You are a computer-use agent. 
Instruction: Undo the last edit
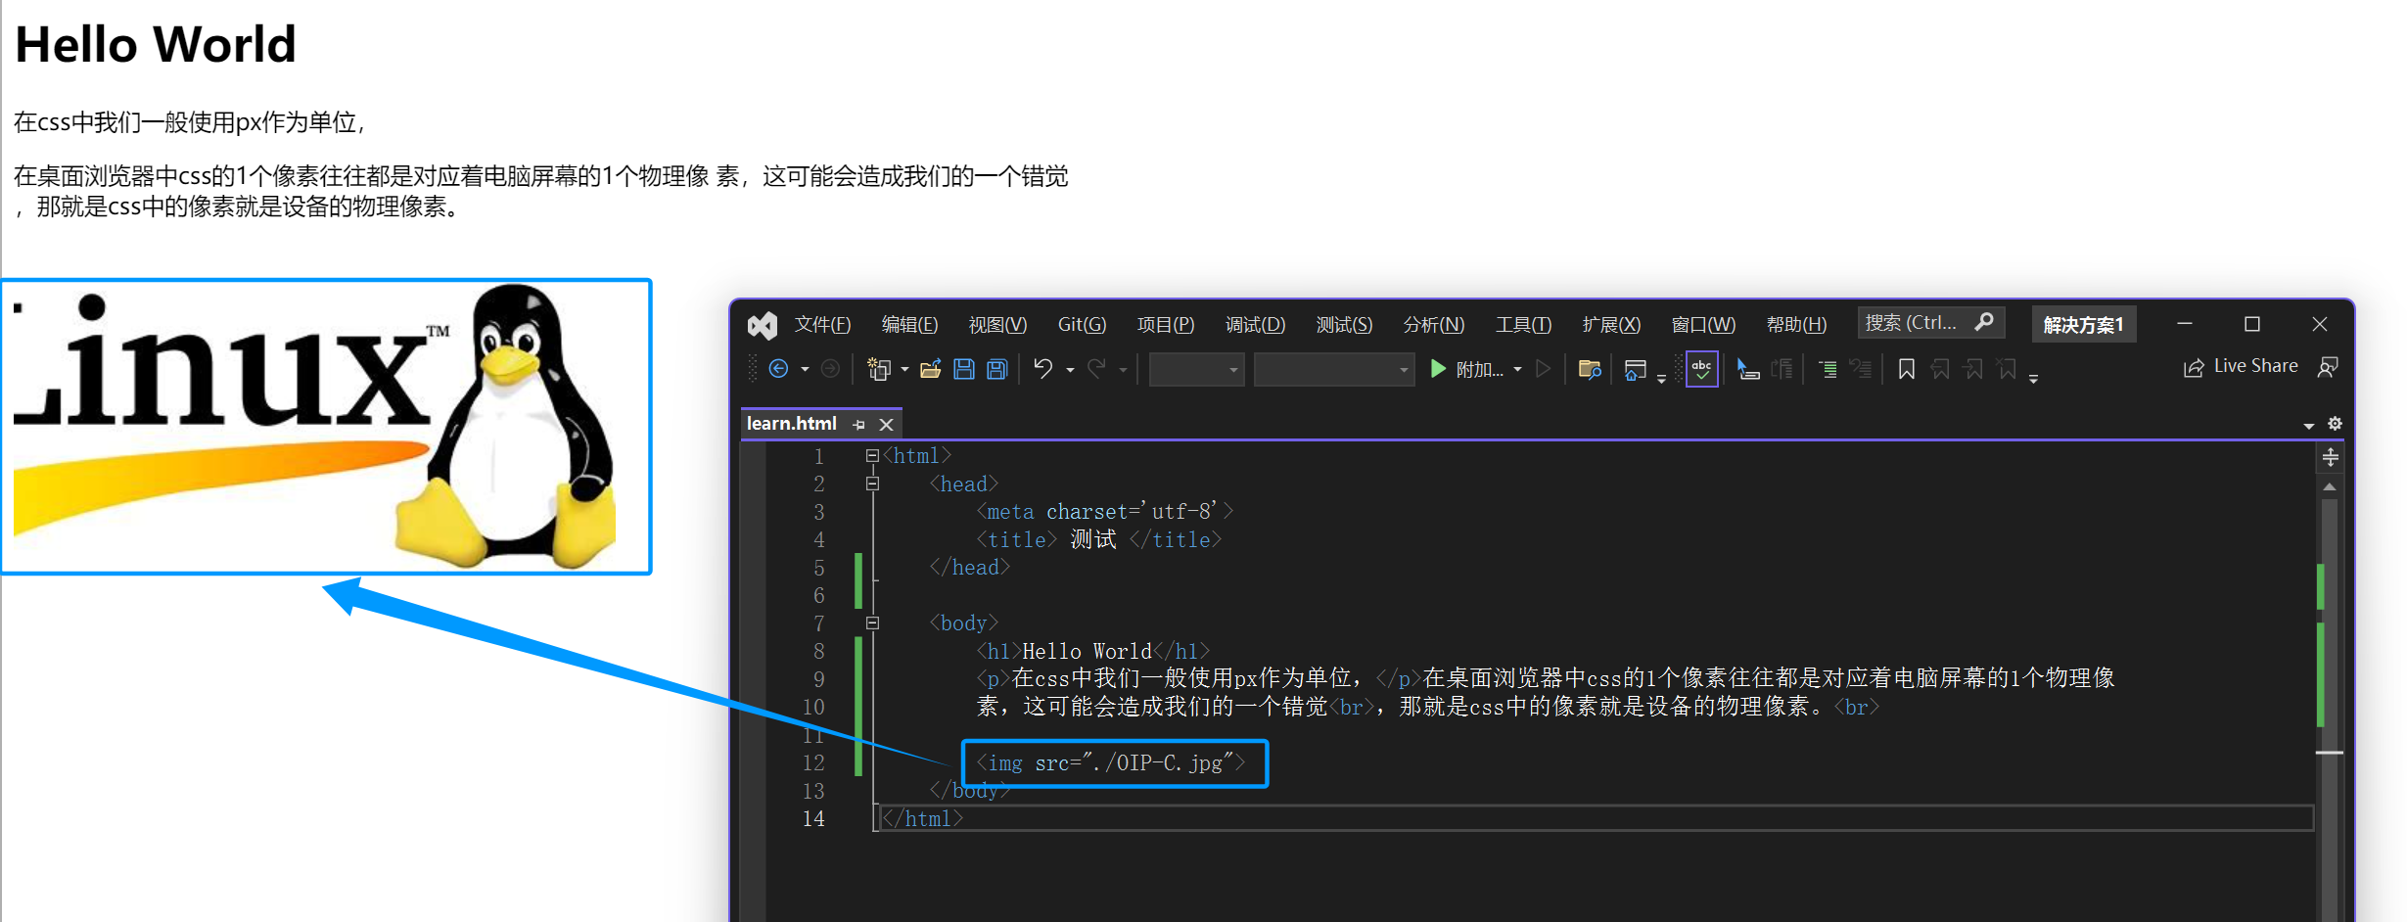[x=1043, y=369]
